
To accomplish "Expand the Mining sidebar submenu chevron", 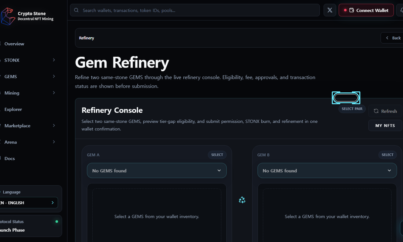I will 54,93.
